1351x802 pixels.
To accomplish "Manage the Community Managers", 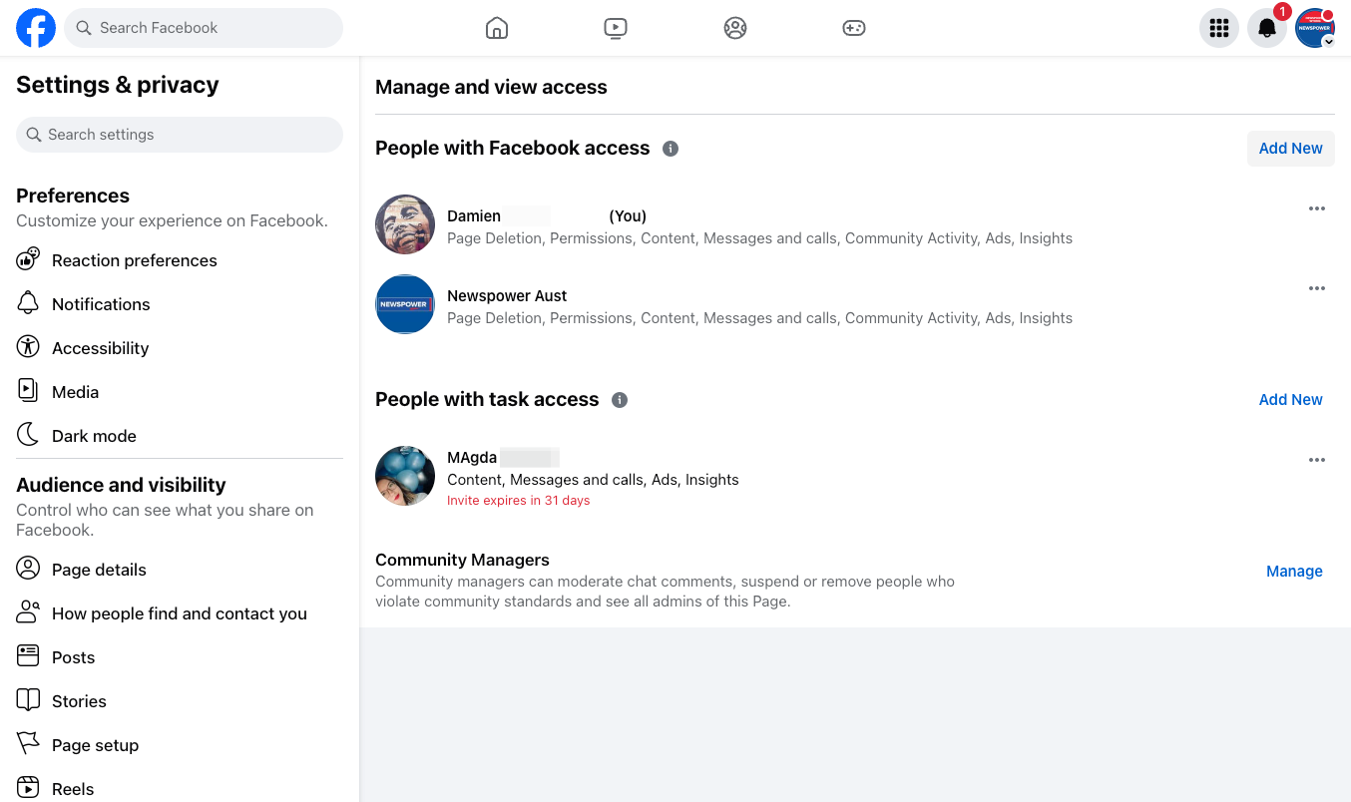I will point(1294,572).
